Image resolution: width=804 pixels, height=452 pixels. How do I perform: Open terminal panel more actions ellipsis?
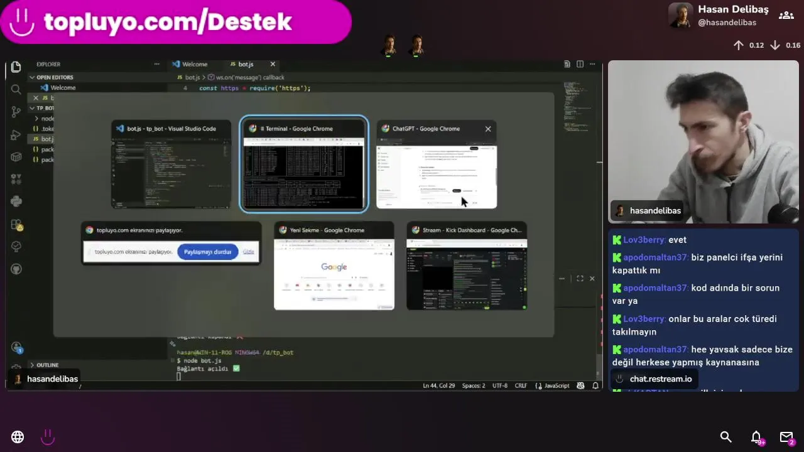click(x=562, y=278)
